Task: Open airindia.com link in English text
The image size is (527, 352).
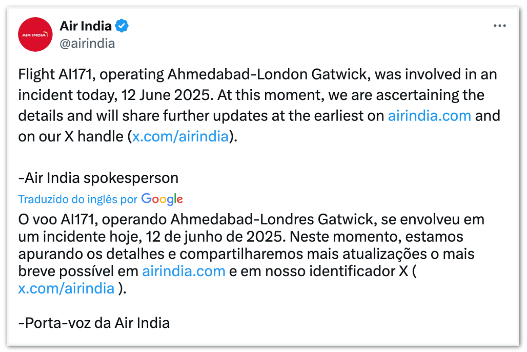Action: [x=430, y=116]
